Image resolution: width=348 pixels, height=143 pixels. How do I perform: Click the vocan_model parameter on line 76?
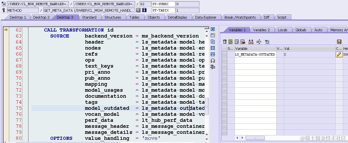102,114
